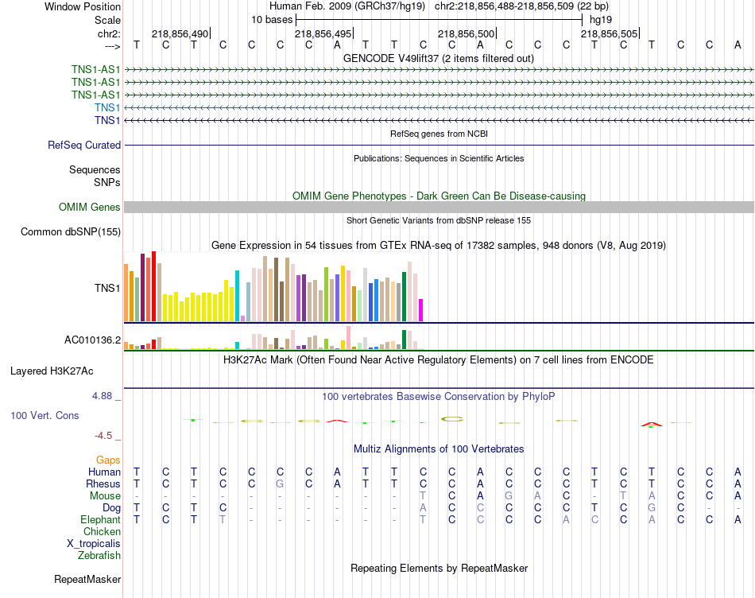
Task: Click the Publications Sequences in Scientific Articles title
Action: (x=439, y=158)
